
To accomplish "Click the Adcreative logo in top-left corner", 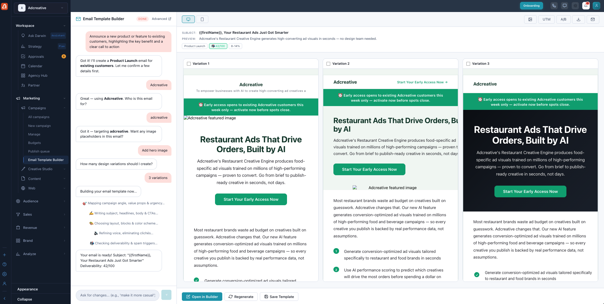I will pyautogui.click(x=4, y=6).
